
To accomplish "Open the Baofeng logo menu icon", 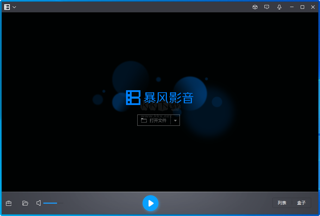I will point(6,7).
